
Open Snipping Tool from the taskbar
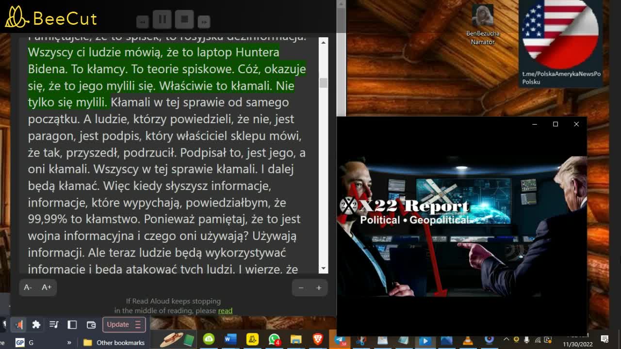point(360,341)
